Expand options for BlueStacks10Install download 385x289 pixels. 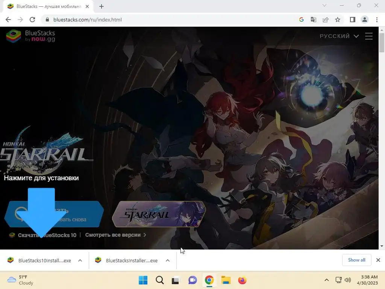tap(80, 260)
